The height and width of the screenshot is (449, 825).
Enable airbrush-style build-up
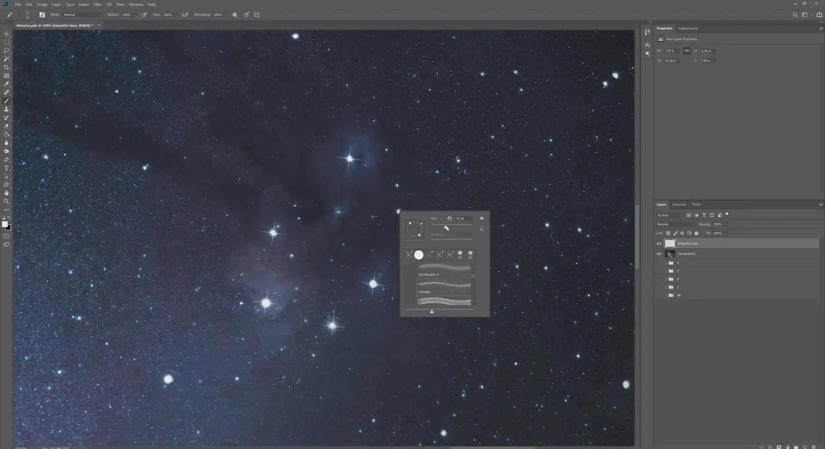185,15
